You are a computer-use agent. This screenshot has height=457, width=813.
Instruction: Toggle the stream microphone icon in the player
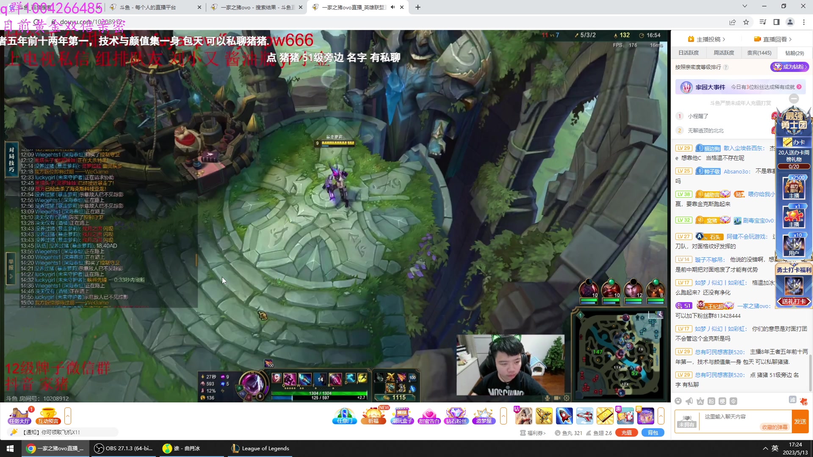548,398
